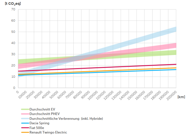194x138 pixels.
Task: Select the legend label 'Durchschnitt PHEV'
Action: (x=45, y=114)
